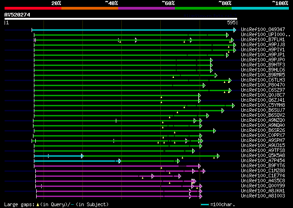Select the UniRef100_C0PPX7 label
Screen dimensions: 293x208
263,136
